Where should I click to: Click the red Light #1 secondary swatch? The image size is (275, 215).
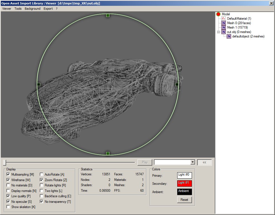coord(184,183)
